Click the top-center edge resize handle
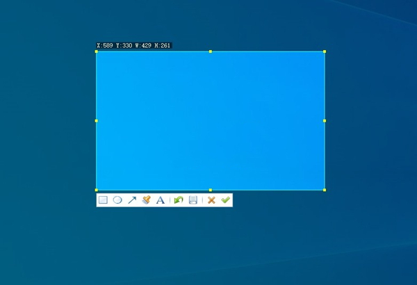Viewport: 417px width, 285px height. coord(211,51)
